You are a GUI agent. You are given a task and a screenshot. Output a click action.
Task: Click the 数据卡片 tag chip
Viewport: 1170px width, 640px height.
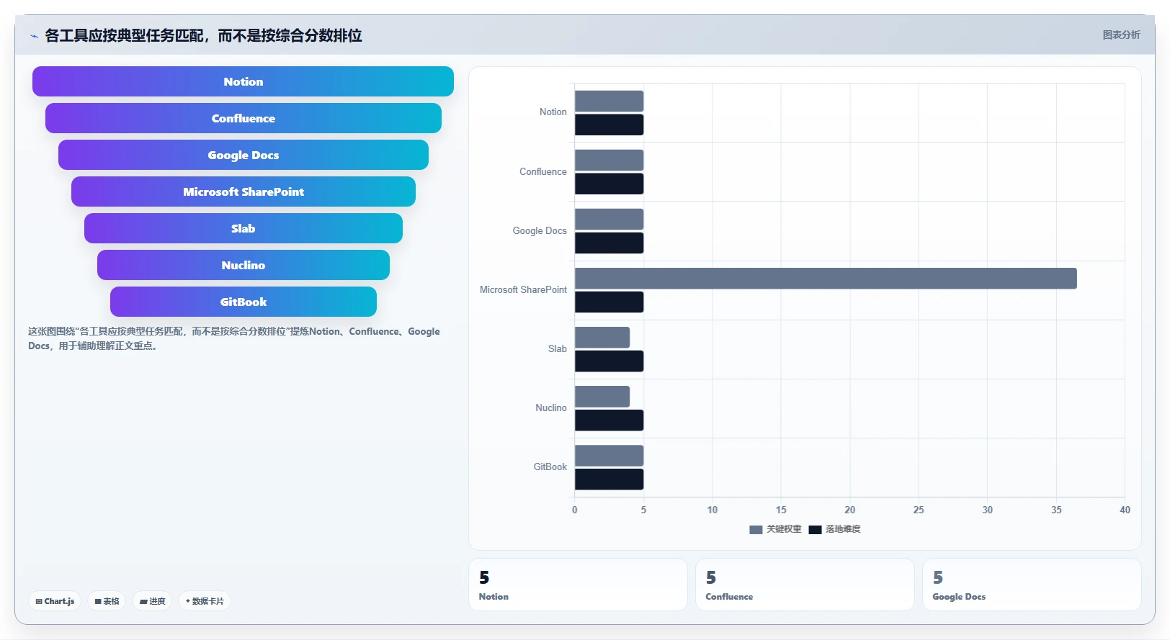[205, 601]
